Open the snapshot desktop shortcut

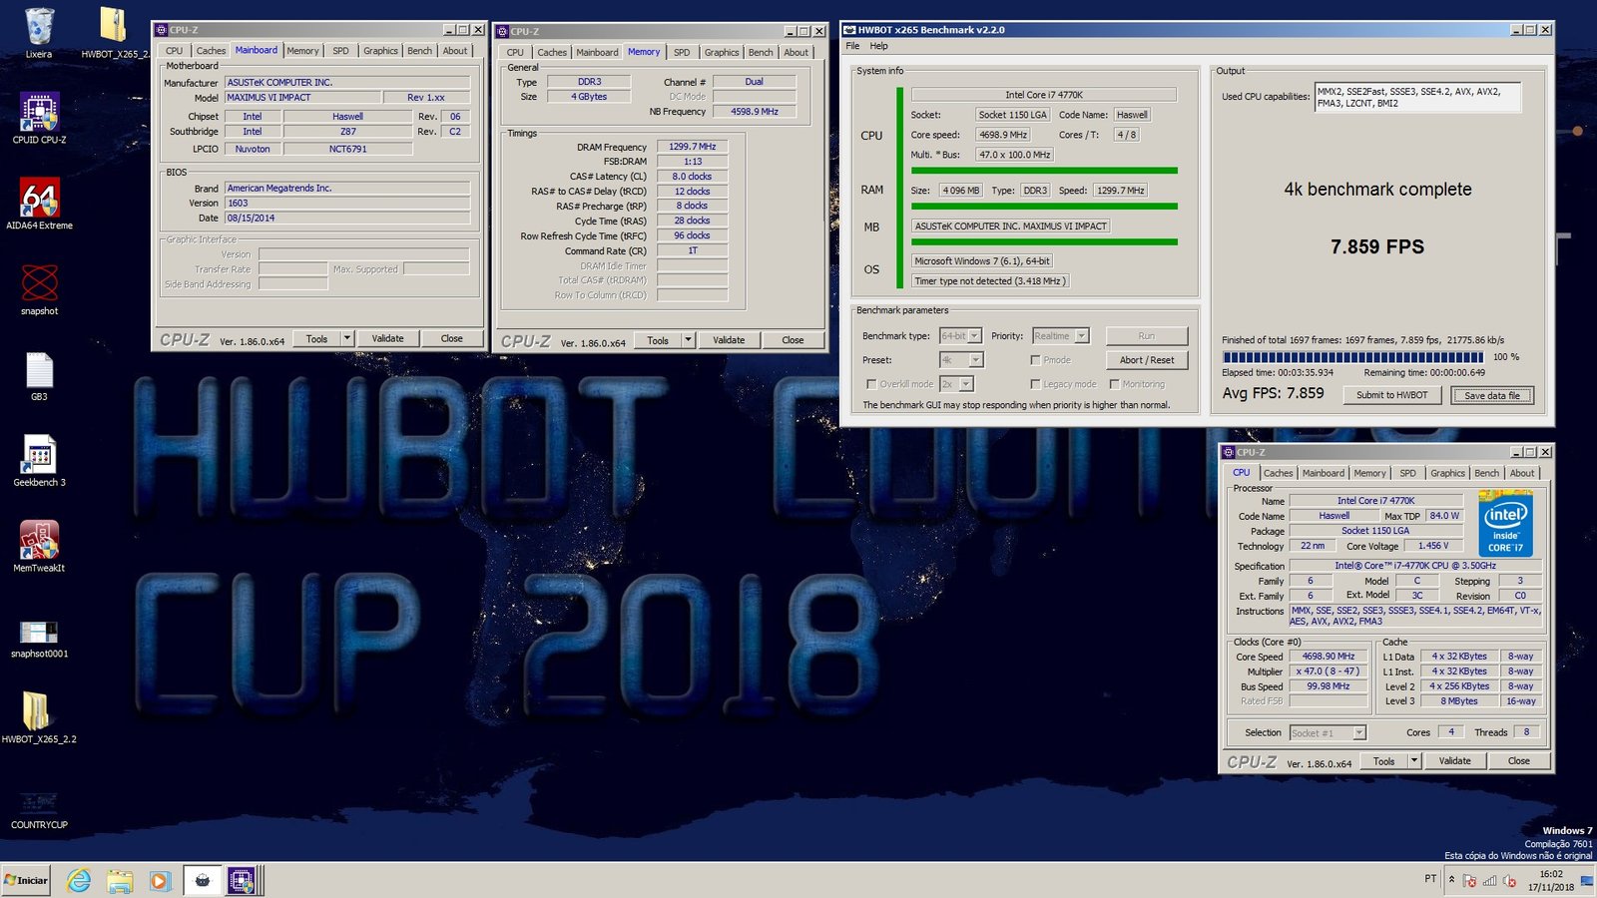coord(39,284)
